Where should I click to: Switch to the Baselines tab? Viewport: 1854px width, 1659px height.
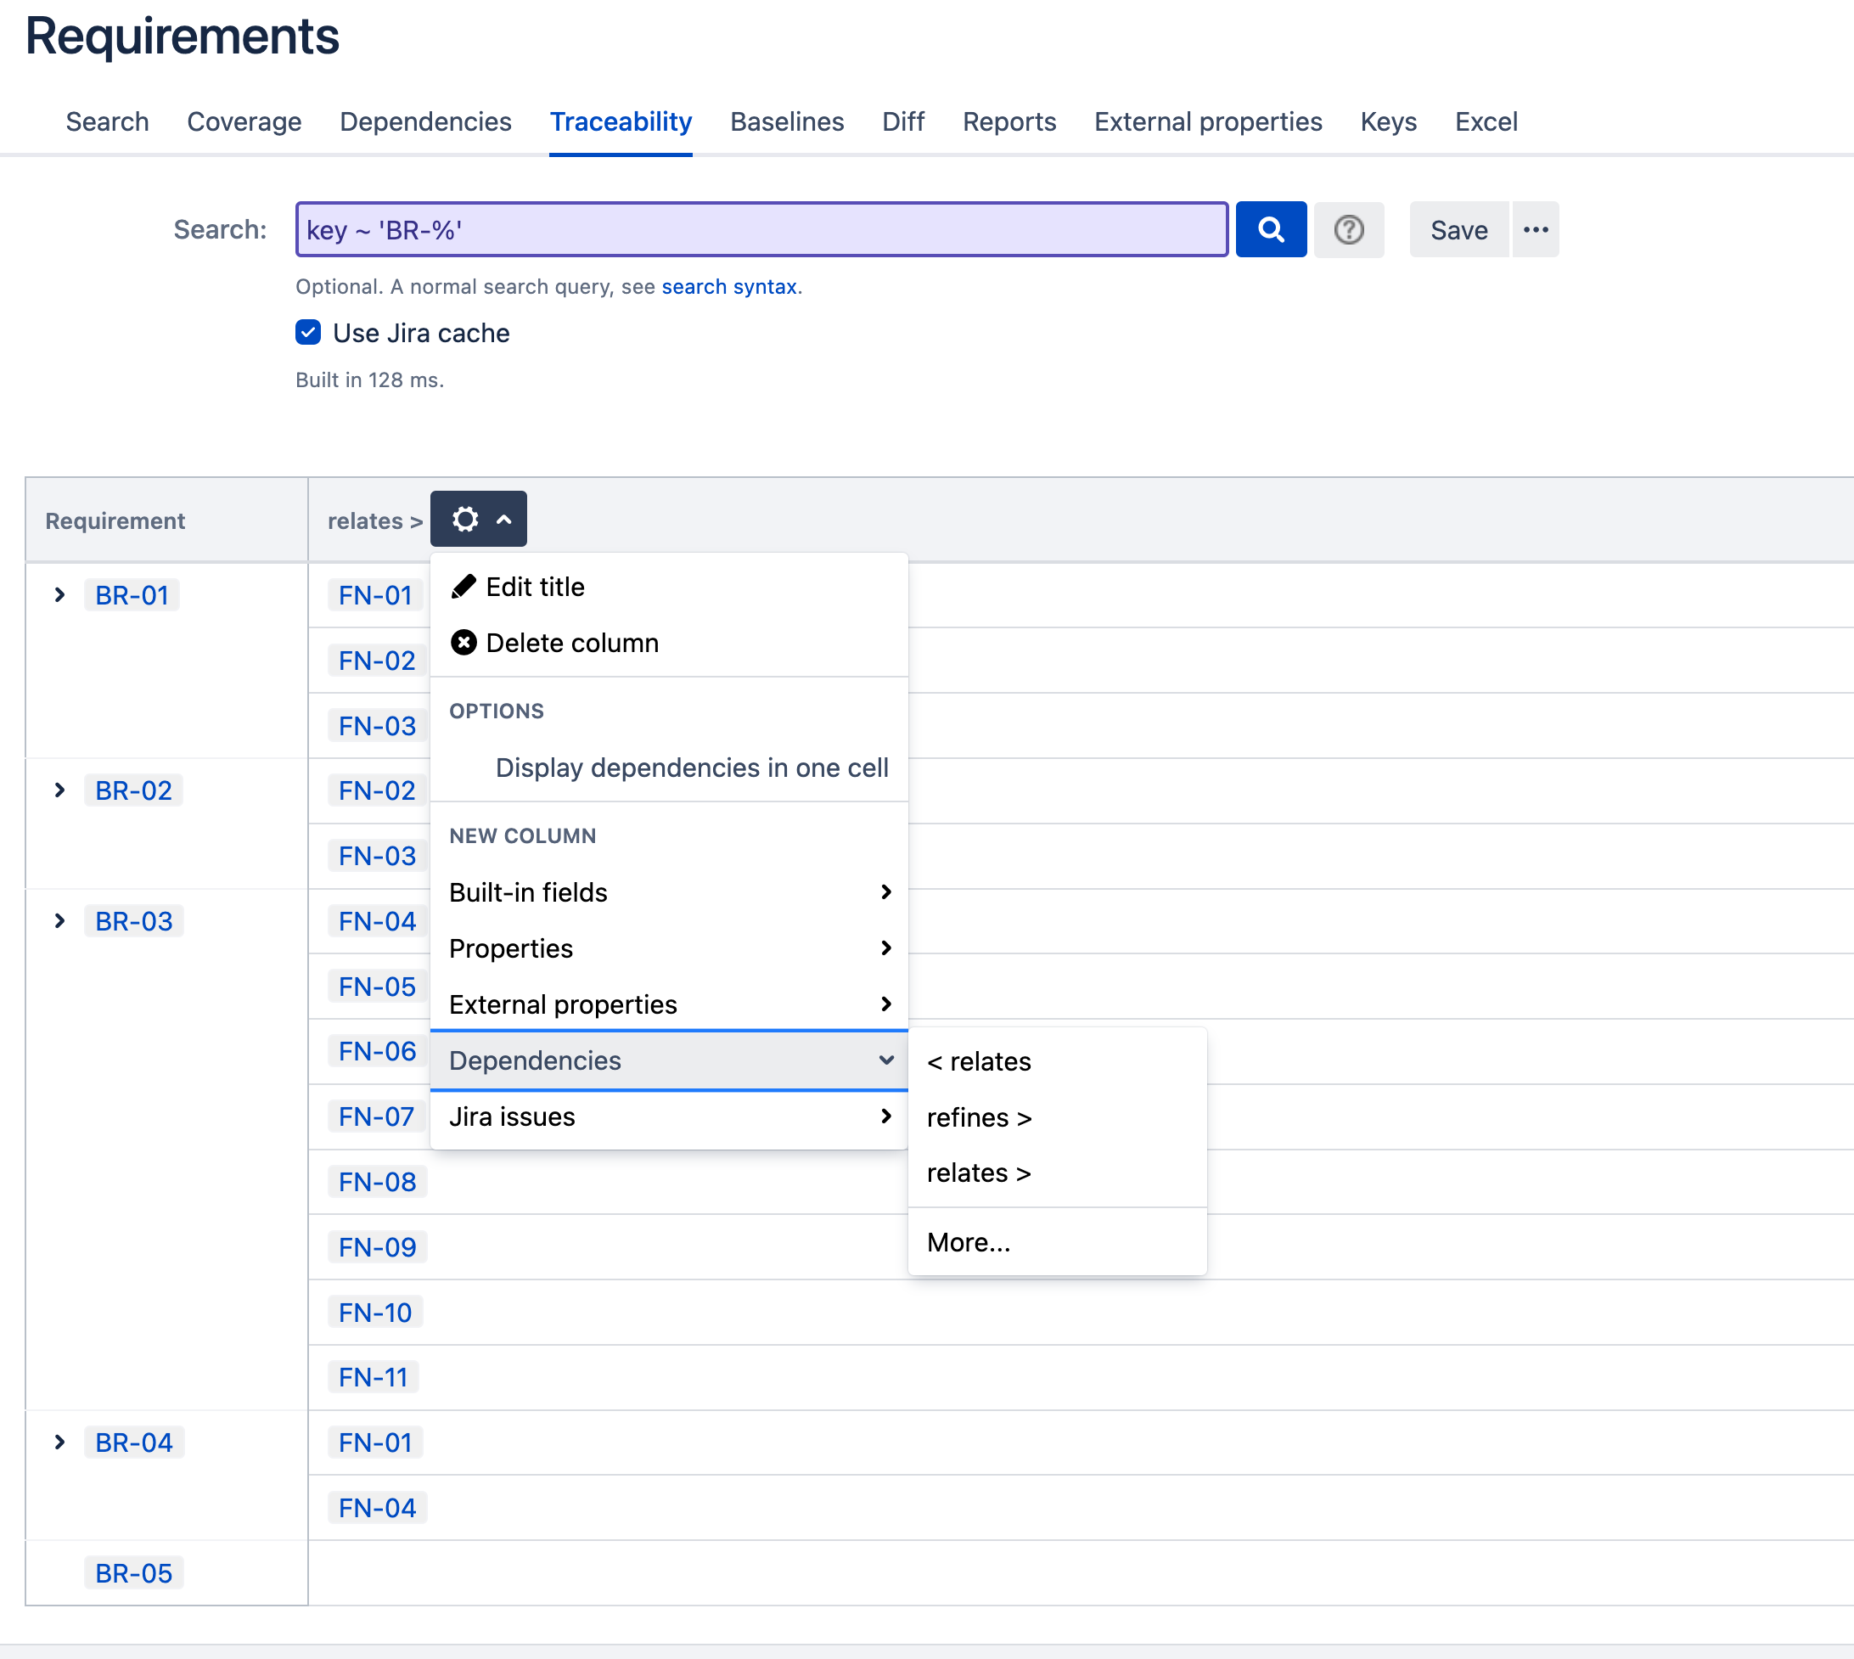787,121
